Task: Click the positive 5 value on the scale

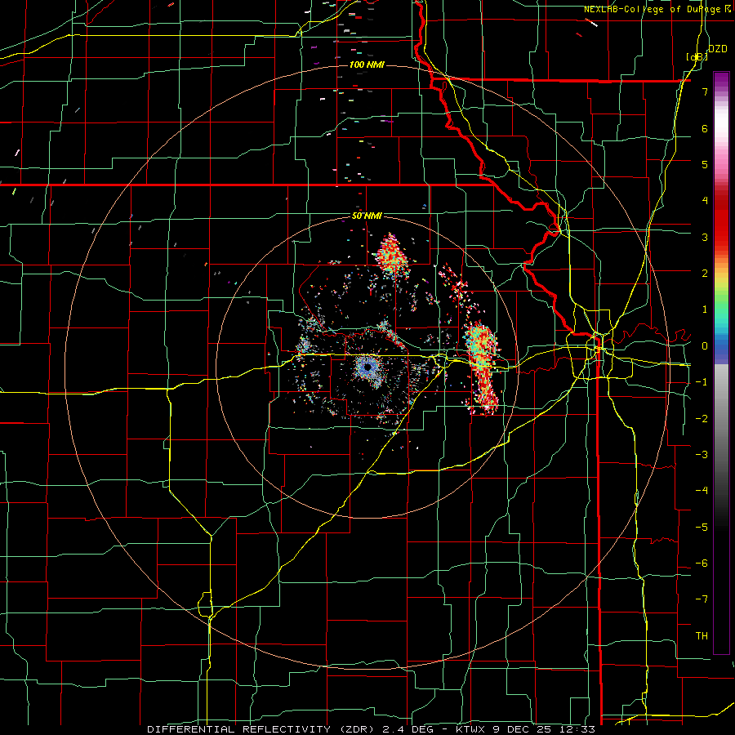Action: [x=705, y=164]
